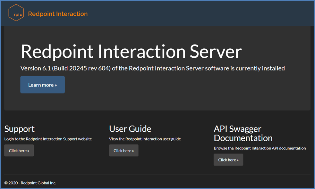Viewport: 315px width, 189px height.
Task: Click the View user guide description text
Action: click(x=145, y=139)
